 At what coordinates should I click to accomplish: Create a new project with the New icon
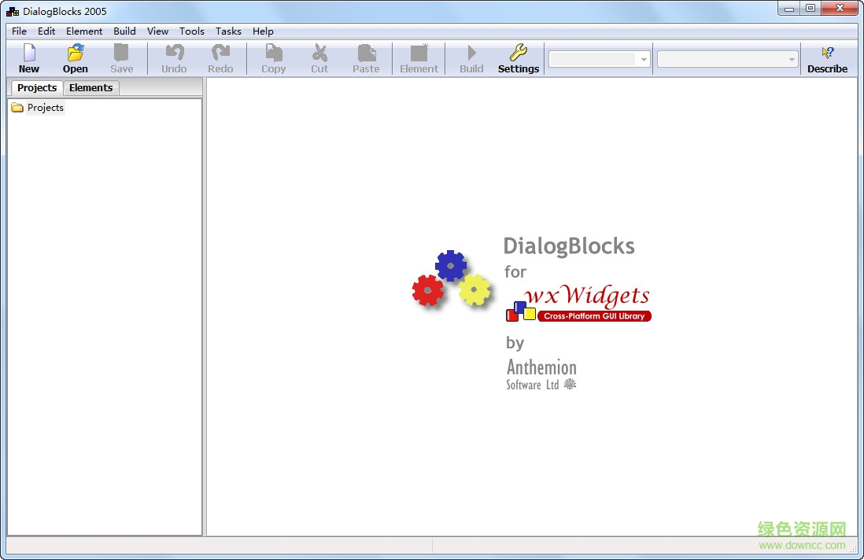[x=28, y=57]
